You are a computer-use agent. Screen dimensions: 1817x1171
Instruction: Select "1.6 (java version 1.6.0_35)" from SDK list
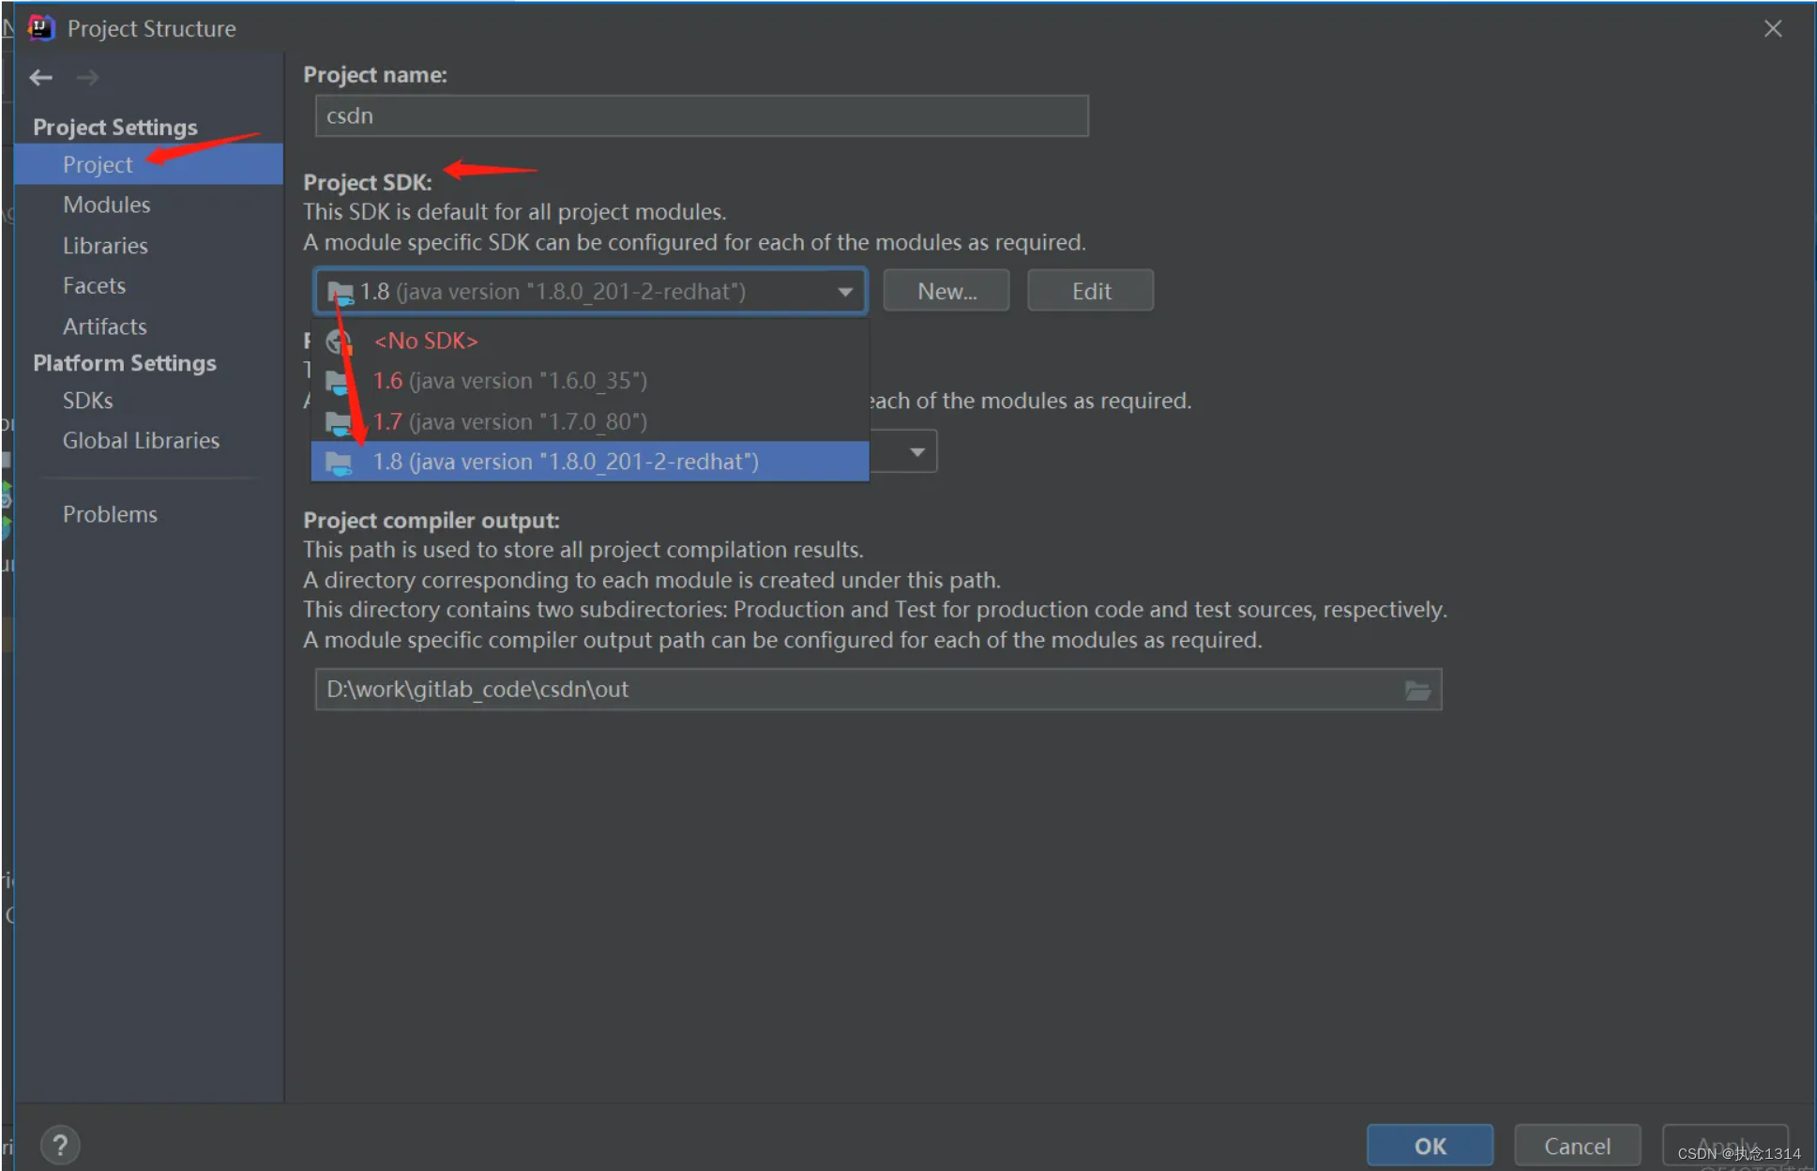click(509, 380)
